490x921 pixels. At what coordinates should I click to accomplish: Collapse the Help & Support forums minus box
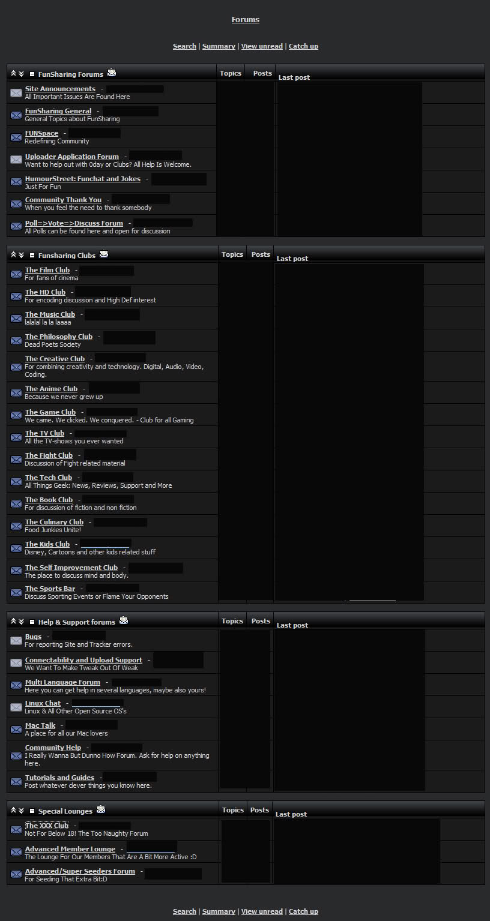[32, 622]
